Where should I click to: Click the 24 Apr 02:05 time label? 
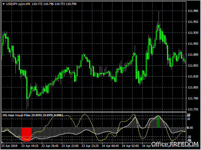(130, 146)
